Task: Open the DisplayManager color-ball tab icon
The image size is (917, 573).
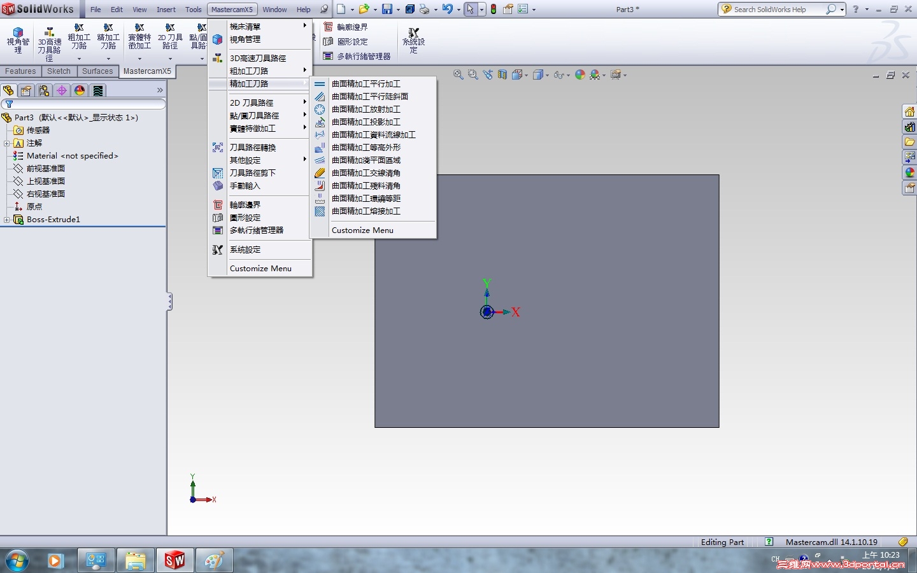Action: (80, 90)
